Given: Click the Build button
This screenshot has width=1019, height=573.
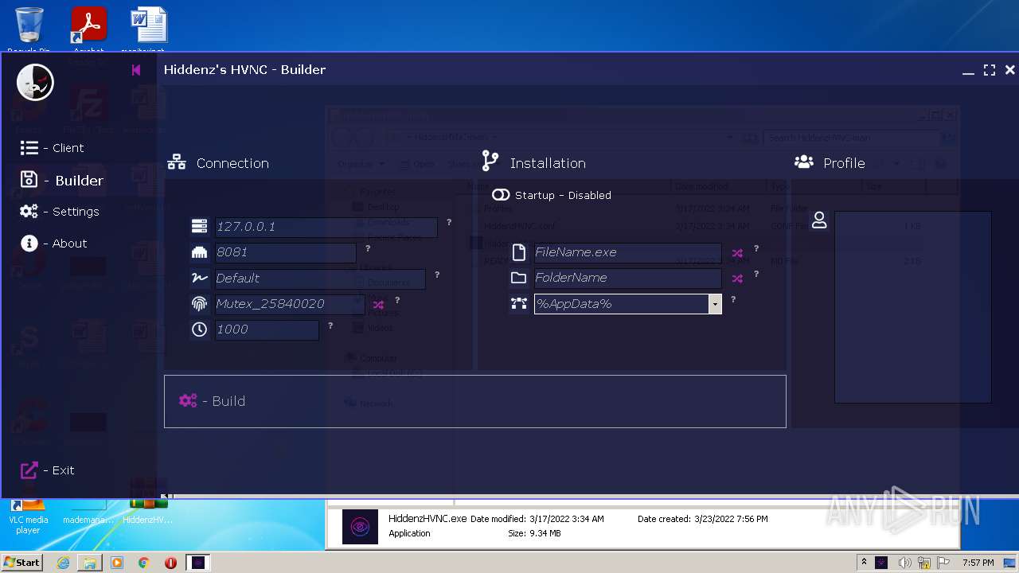Looking at the screenshot, I should click(x=474, y=401).
